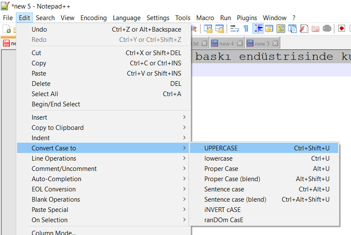Open the Define User Language icon

point(269,29)
